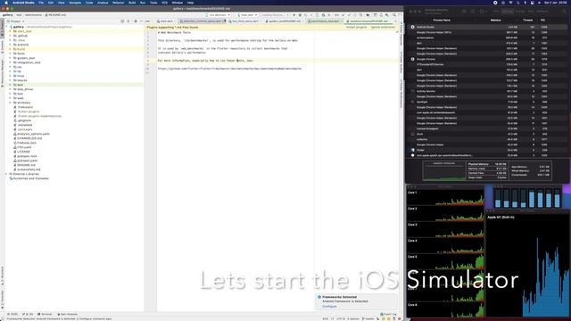
Task: Sort by Threads column in Activity Monitor
Action: tap(527, 21)
